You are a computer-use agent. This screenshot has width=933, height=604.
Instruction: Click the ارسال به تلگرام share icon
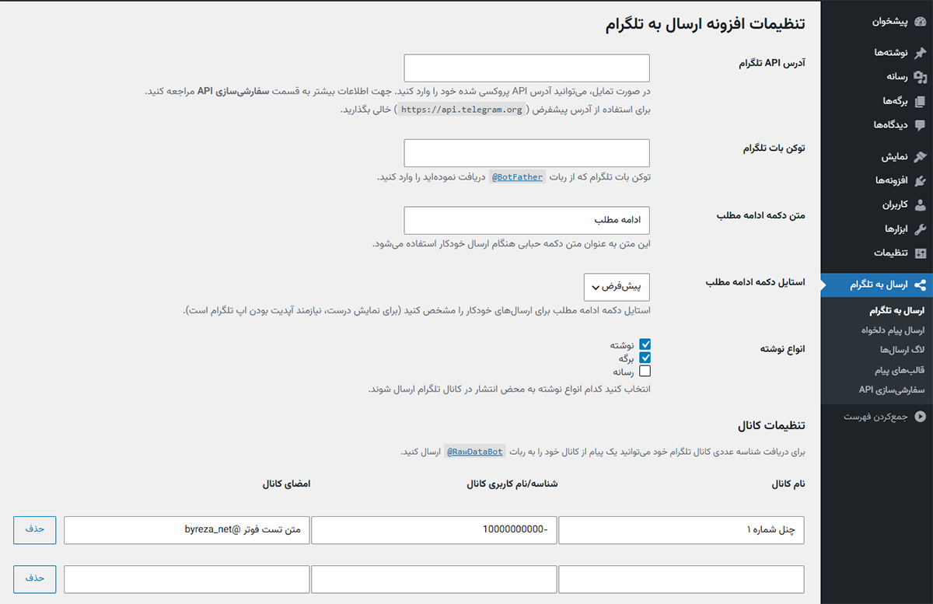tap(920, 285)
